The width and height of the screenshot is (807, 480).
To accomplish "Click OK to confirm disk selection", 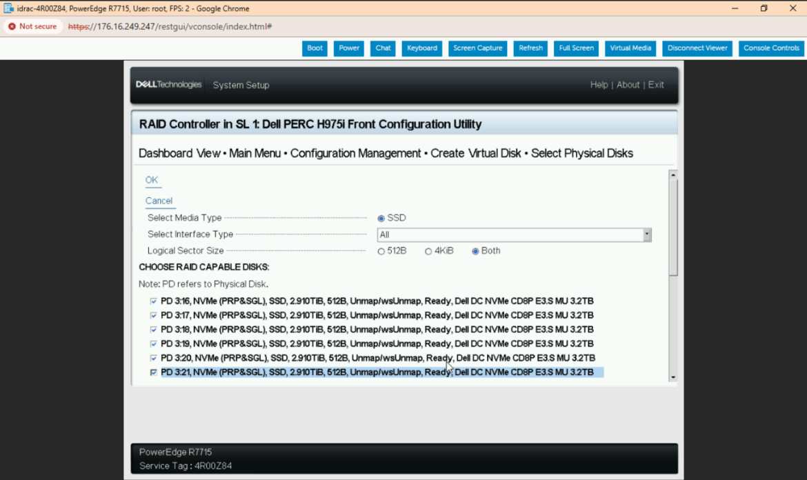I will (151, 180).
